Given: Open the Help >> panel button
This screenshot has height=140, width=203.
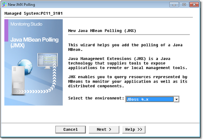Looking at the screenshot, I should [x=134, y=129].
